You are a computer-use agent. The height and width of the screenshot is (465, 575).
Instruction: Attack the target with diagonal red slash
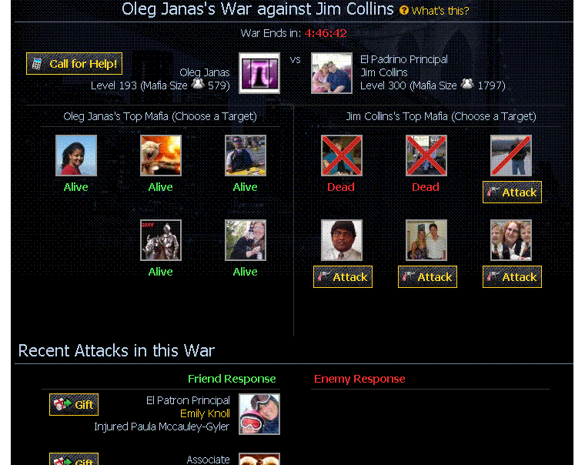(x=512, y=192)
